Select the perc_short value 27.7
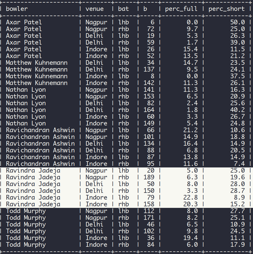 [x=237, y=211]
